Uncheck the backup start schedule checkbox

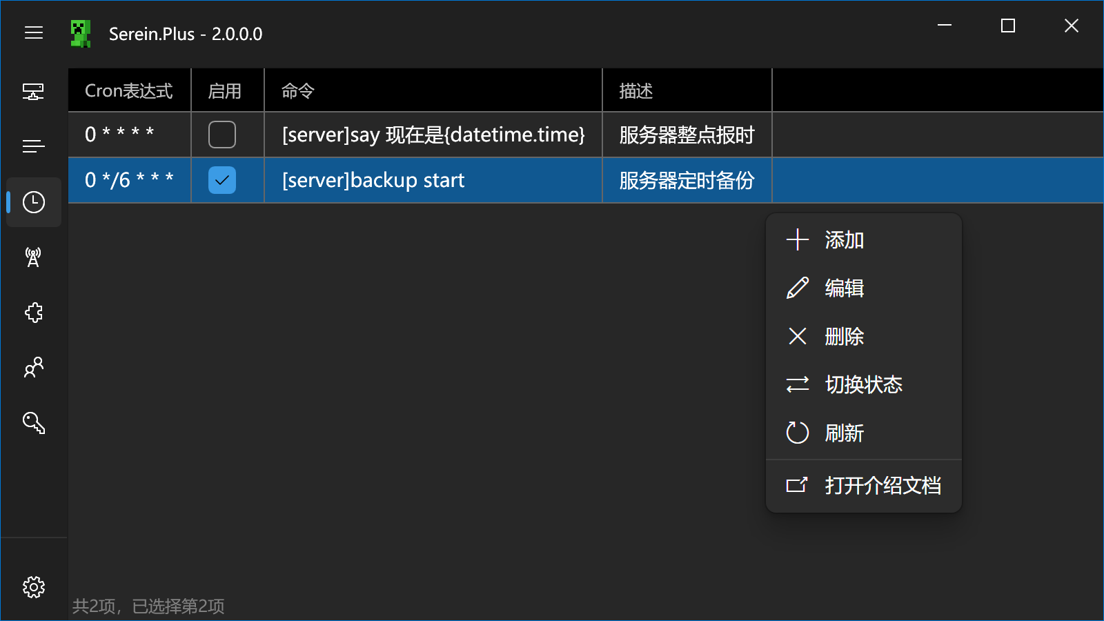tap(222, 180)
